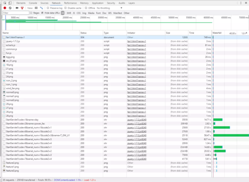The height and width of the screenshot is (182, 249).
Task: Click the wind_fan.png file icon
Action: pos(4,88)
